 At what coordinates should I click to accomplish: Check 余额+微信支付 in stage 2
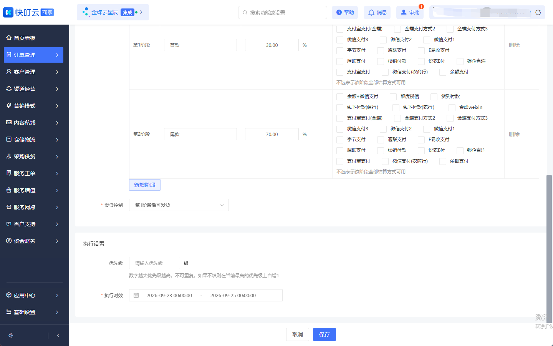340,97
